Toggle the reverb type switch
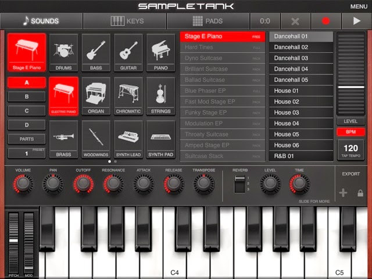The width and height of the screenshot is (372, 279). click(x=239, y=184)
